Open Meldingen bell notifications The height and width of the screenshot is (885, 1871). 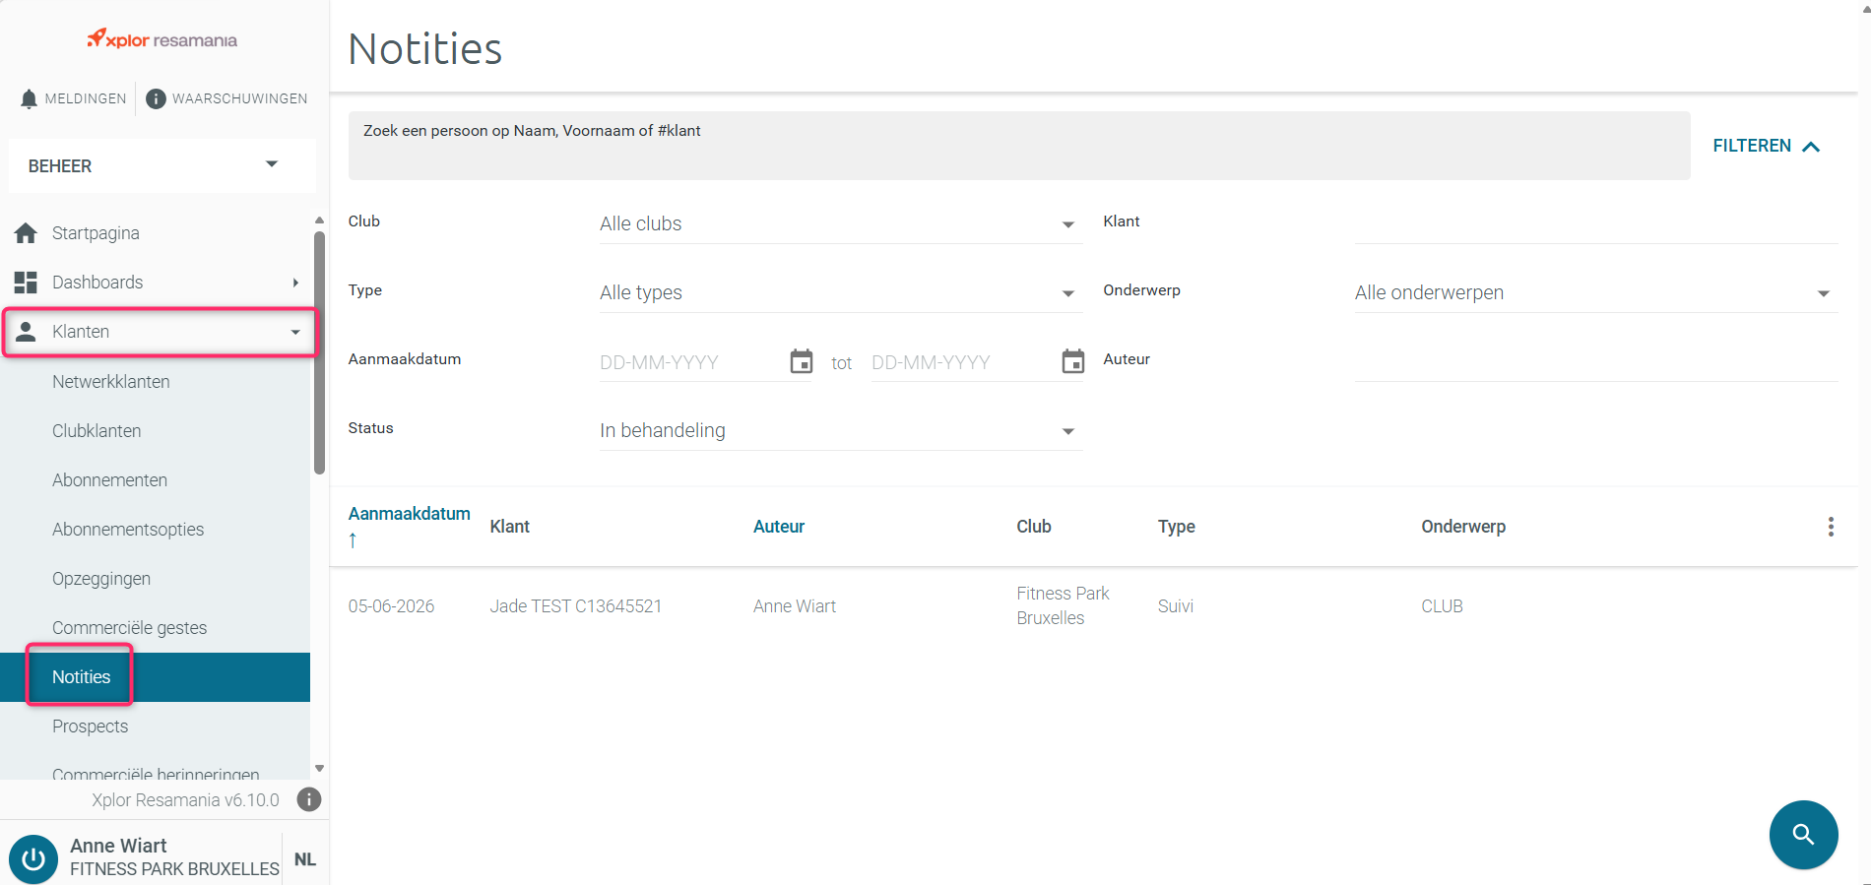[x=73, y=98]
